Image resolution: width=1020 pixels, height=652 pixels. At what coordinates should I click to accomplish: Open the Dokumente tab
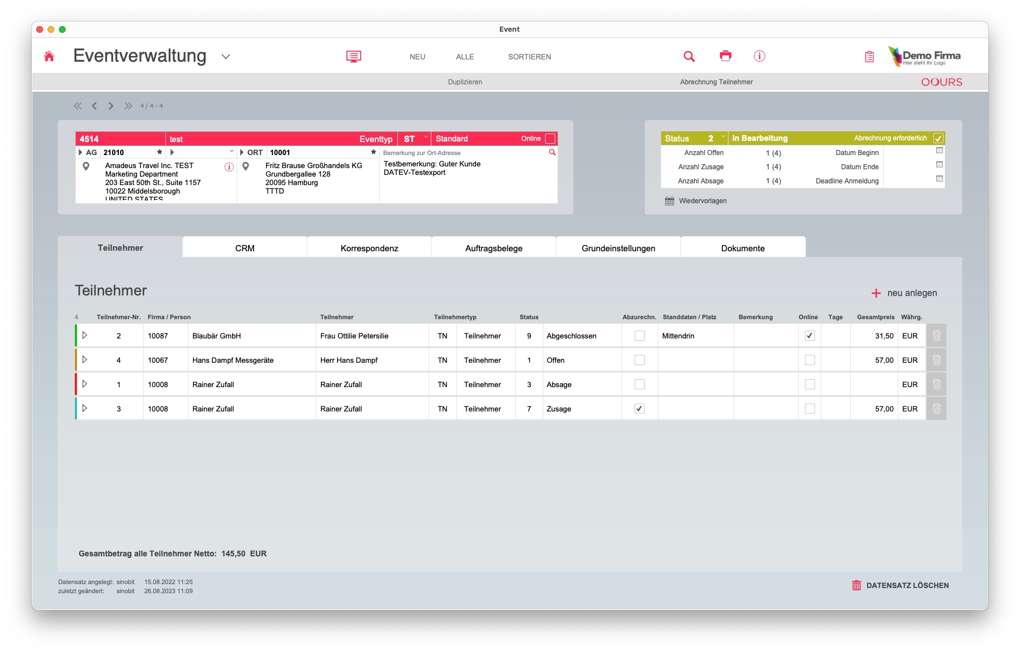[743, 248]
